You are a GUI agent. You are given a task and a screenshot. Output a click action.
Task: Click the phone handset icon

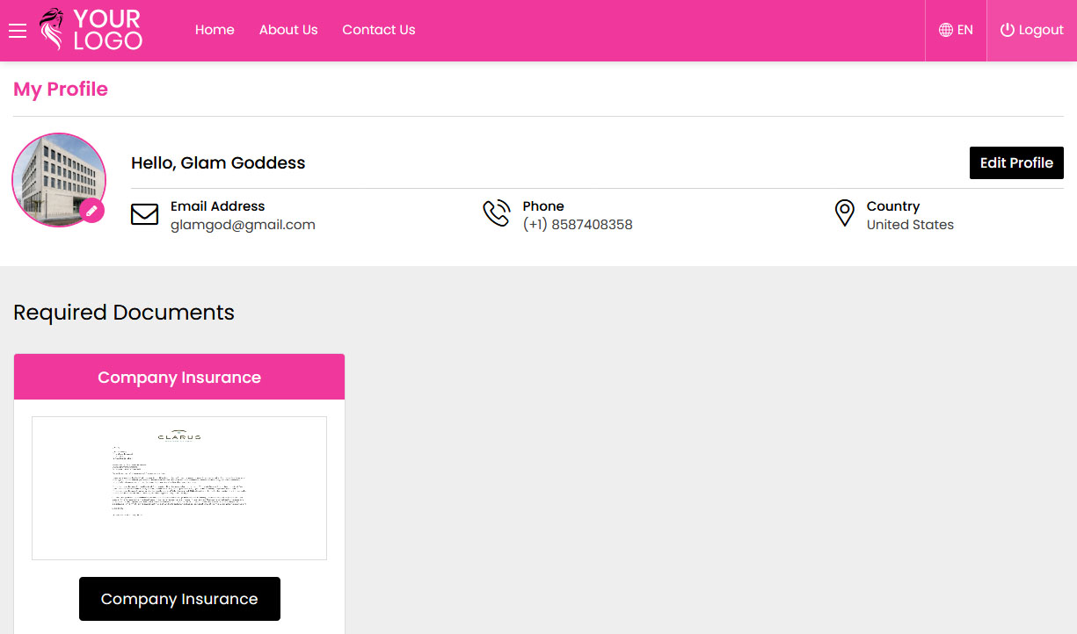coord(497,213)
